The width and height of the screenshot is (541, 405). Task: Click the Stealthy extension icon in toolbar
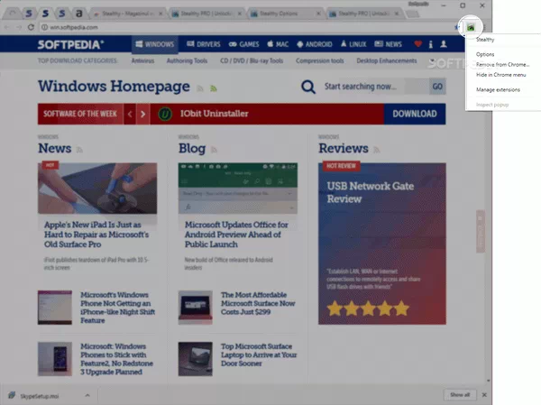tap(469, 29)
